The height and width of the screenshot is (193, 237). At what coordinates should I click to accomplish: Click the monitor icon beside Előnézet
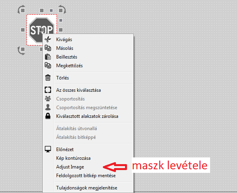[48, 149]
